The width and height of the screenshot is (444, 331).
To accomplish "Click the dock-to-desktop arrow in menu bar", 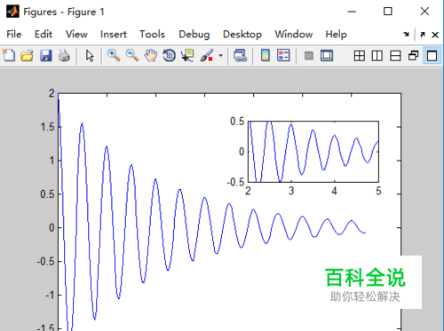I will coord(406,35).
